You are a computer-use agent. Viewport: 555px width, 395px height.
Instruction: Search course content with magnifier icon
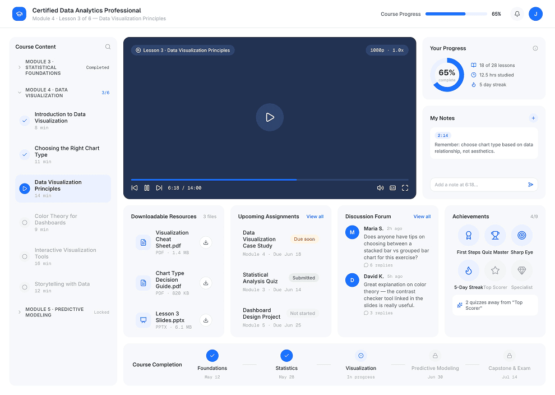(108, 47)
